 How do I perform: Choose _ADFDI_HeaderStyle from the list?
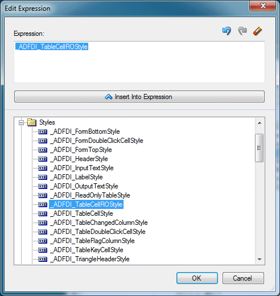point(79,159)
